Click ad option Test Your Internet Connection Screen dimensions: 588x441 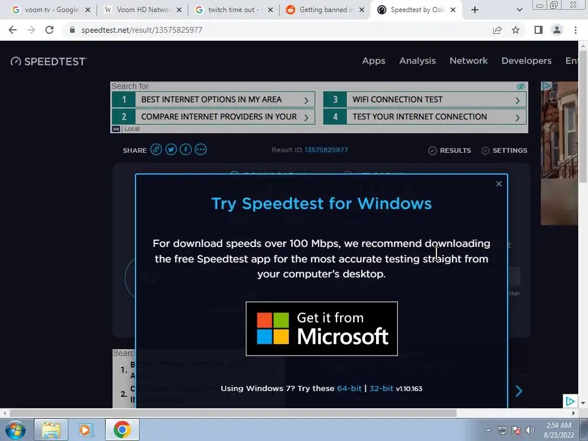424,117
